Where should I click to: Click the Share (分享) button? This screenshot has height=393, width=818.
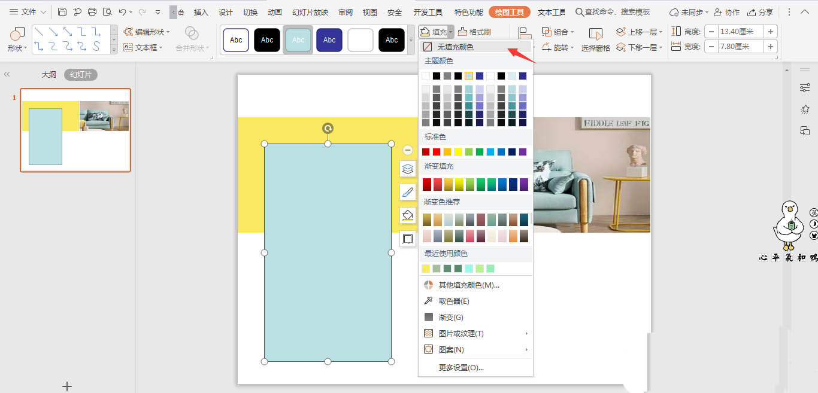tap(760, 12)
